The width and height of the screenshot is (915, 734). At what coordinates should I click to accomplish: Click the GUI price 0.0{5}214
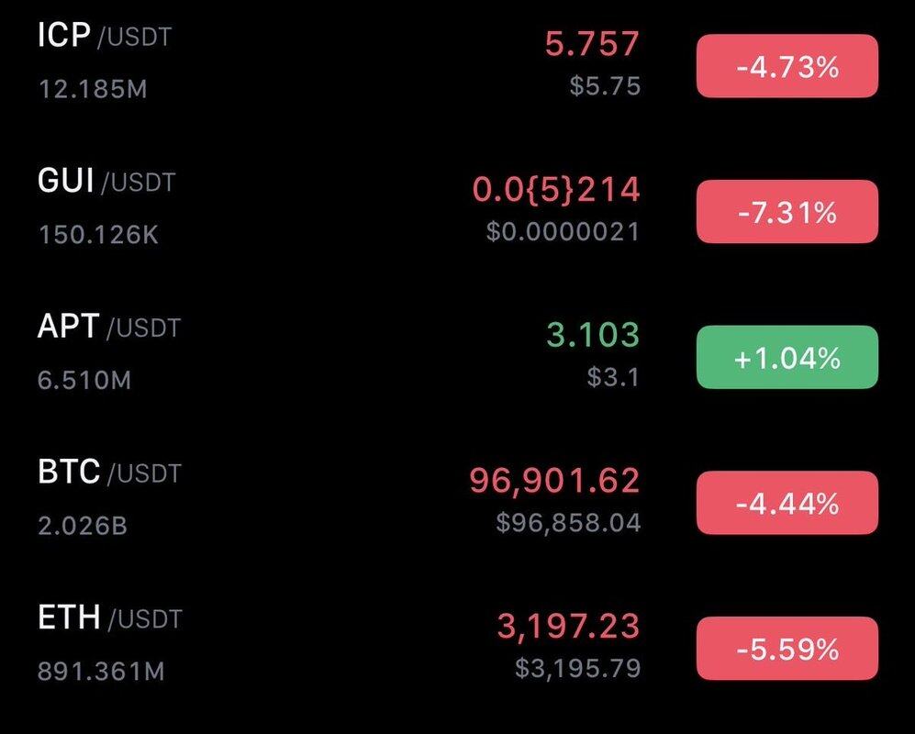(556, 190)
